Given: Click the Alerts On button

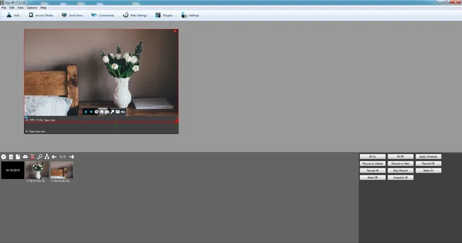Looking at the screenshot, I should point(429,170).
